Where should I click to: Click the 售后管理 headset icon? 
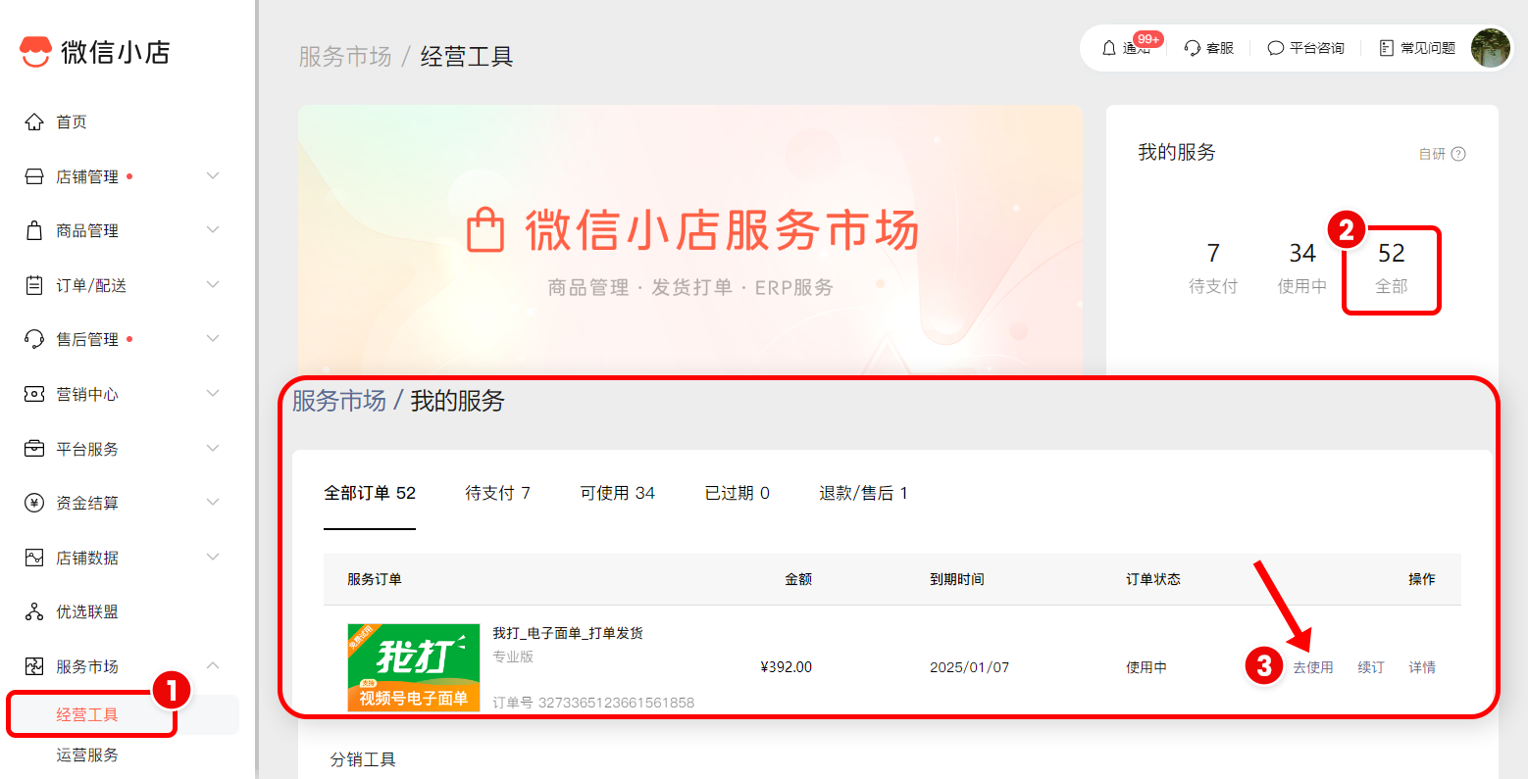click(34, 339)
